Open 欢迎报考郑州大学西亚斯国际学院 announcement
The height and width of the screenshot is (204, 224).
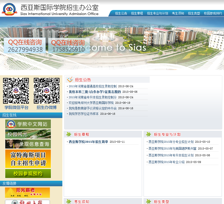91,103
